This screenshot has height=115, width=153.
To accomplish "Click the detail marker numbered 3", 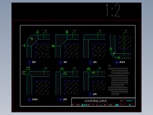I will [x=90, y=63].
